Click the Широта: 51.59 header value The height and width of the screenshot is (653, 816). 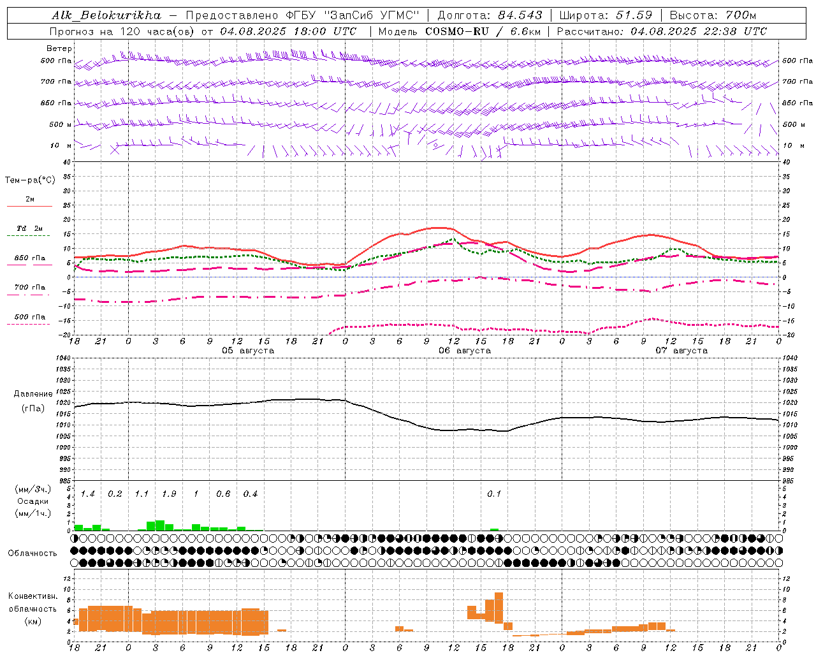pyautogui.click(x=606, y=15)
